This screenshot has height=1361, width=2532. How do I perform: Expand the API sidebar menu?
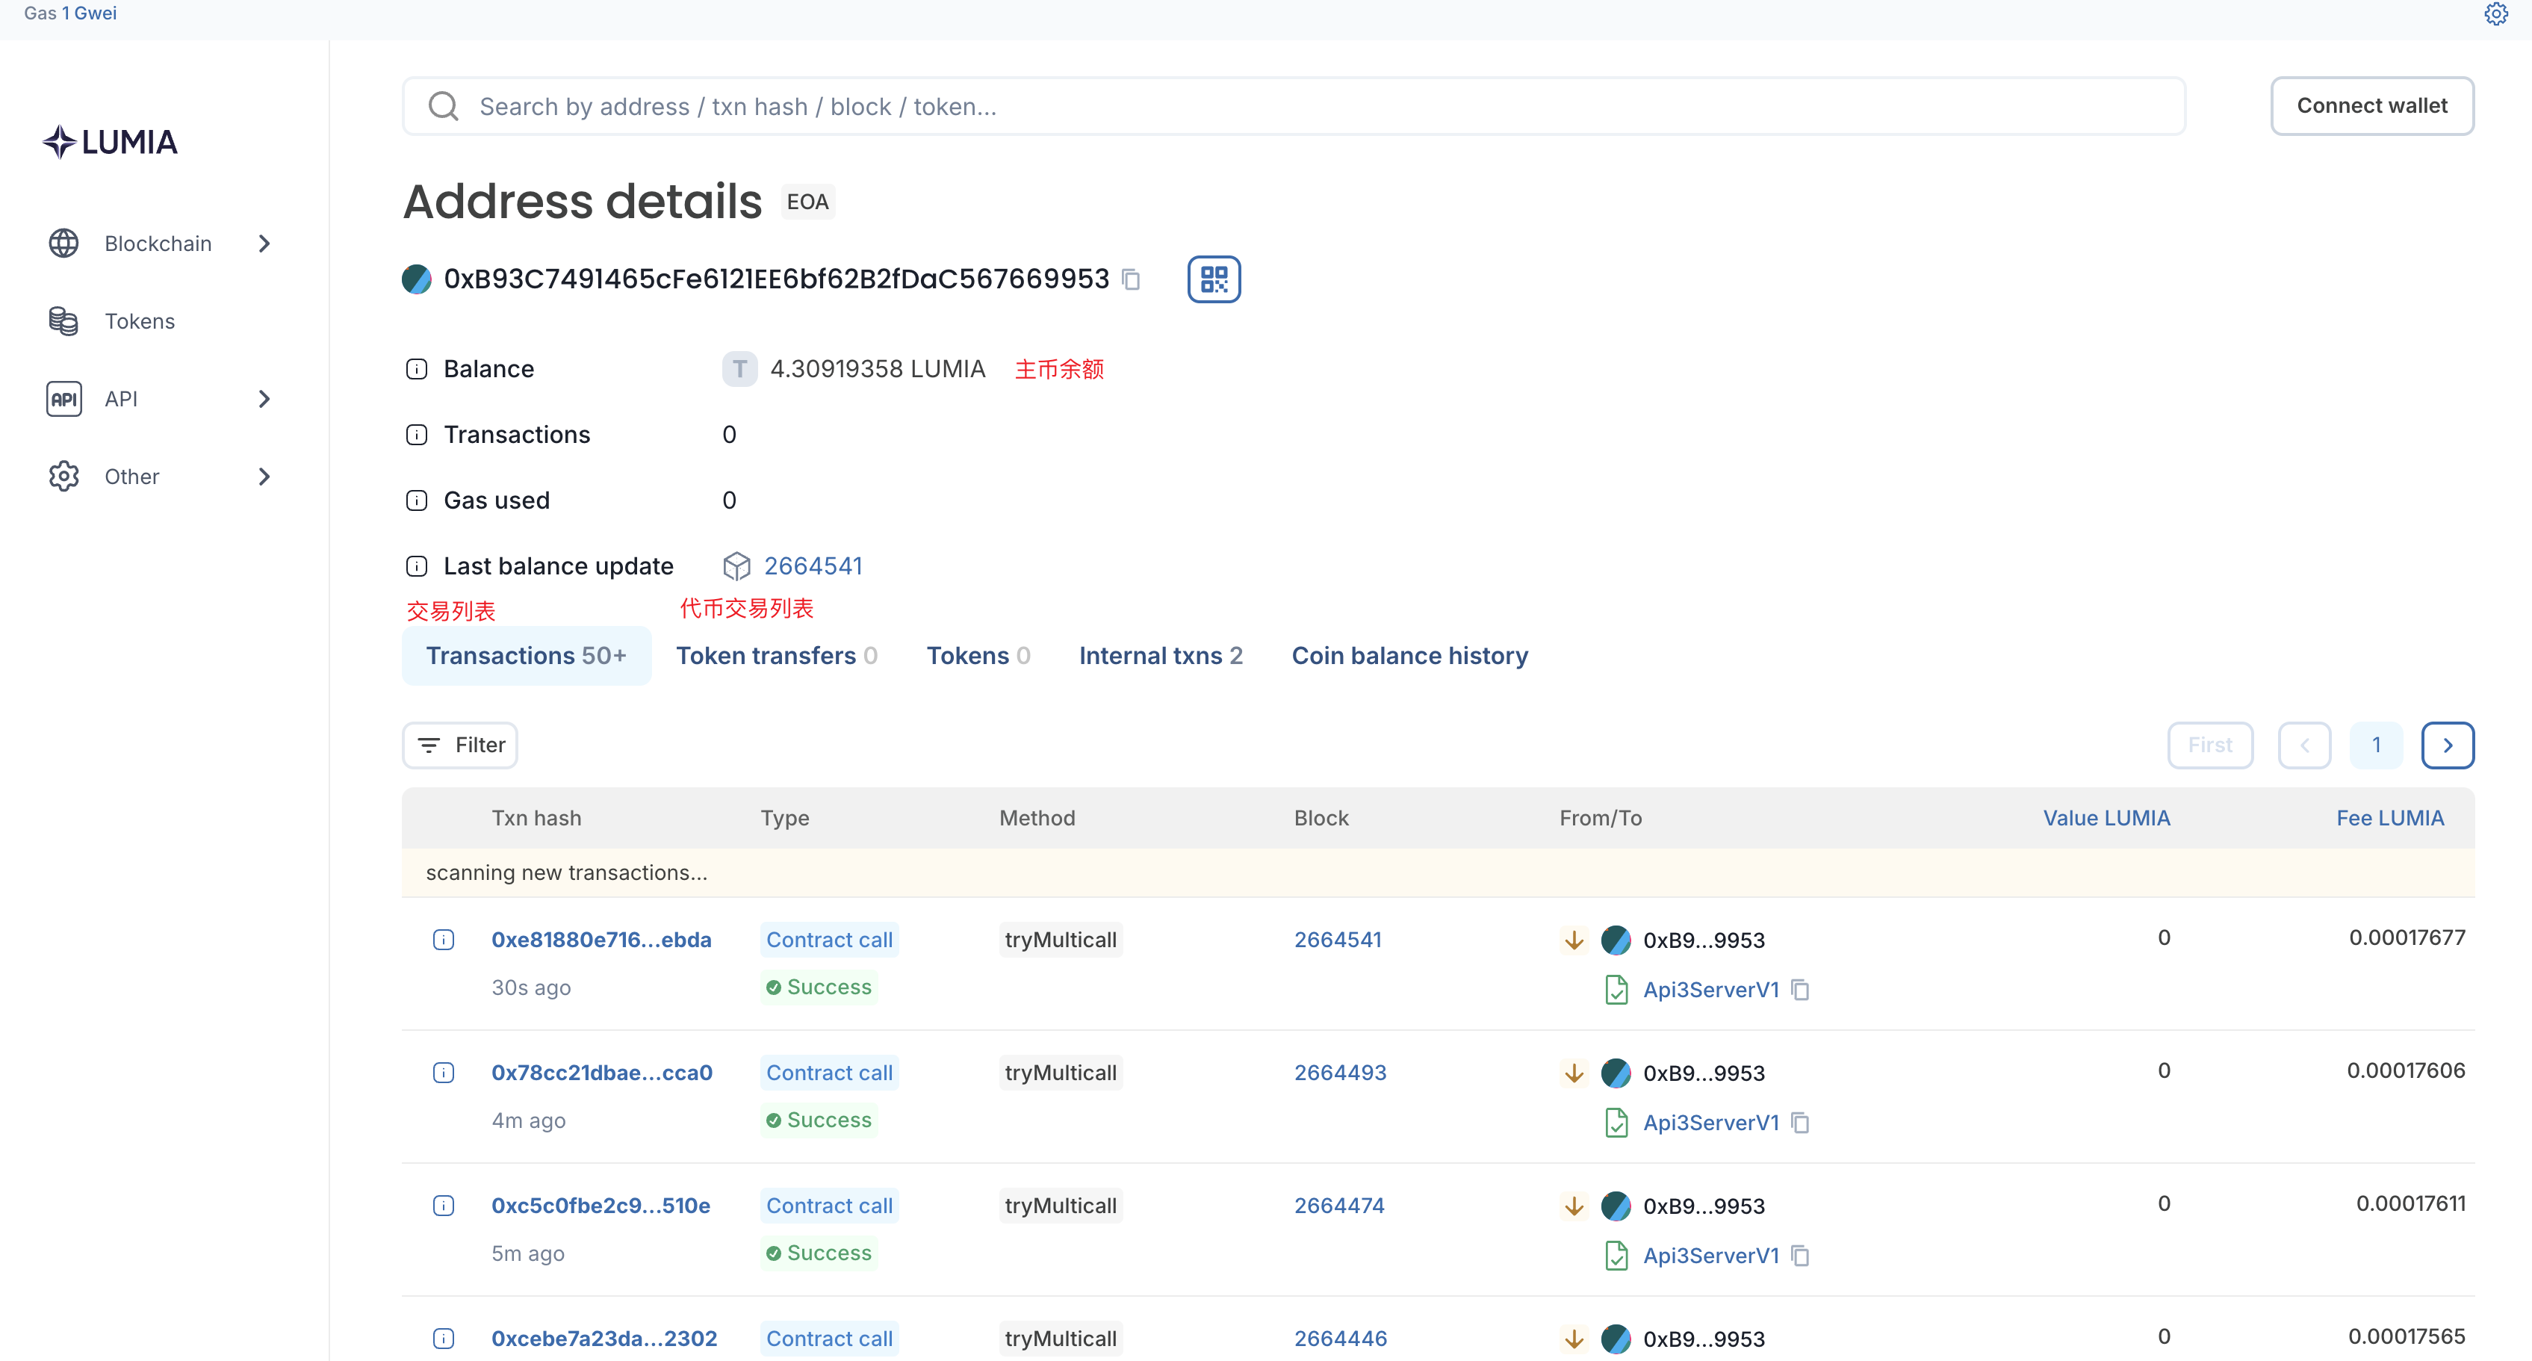161,399
